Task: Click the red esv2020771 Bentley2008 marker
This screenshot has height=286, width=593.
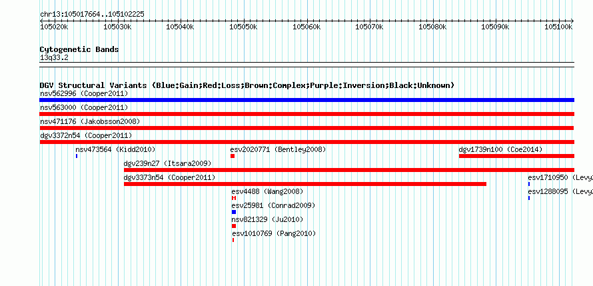Action: (233, 156)
